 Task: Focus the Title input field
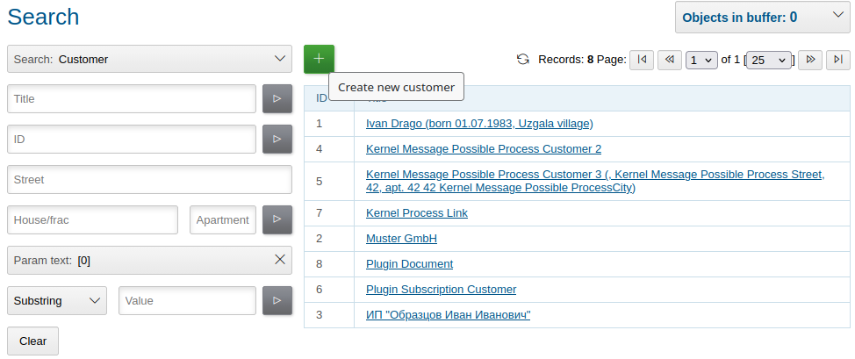pos(132,99)
